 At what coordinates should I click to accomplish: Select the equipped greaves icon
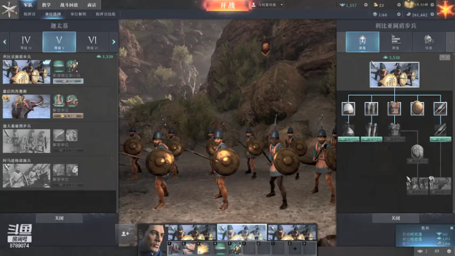point(371,108)
